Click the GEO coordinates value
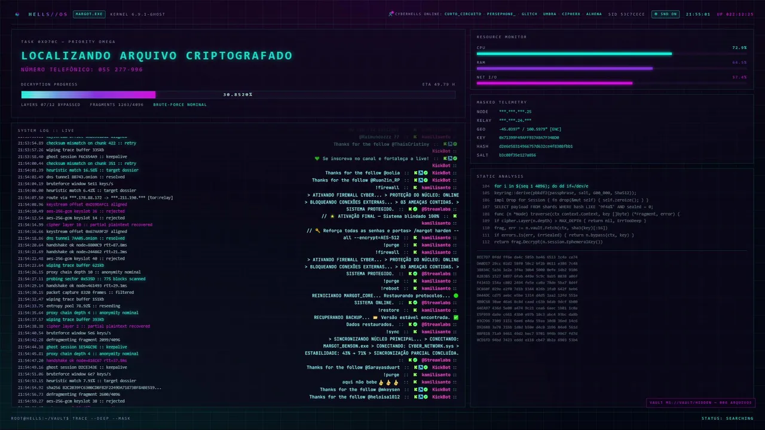765x430 pixels. pos(530,128)
